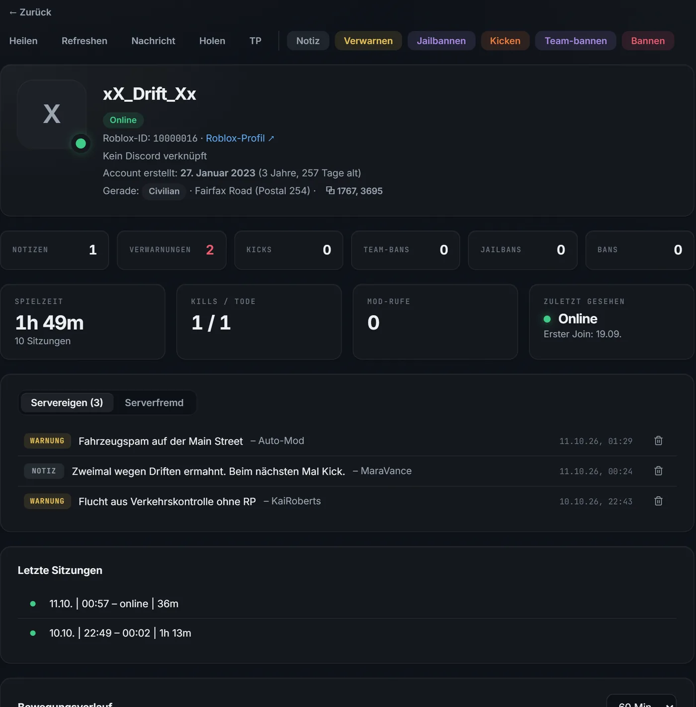This screenshot has height=707, width=696.
Task: Click the X avatar thumbnail
Action: (x=52, y=114)
